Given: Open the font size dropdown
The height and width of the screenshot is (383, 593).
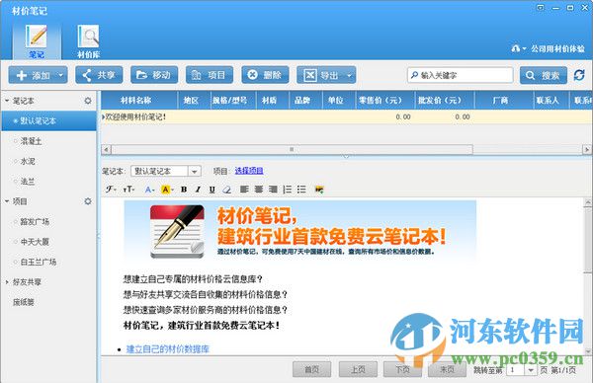Looking at the screenshot, I should (128, 189).
